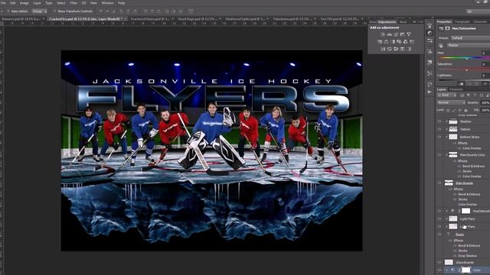Hide the Bottom Stripe layer
The image size is (490, 275).
pyautogui.click(x=439, y=137)
